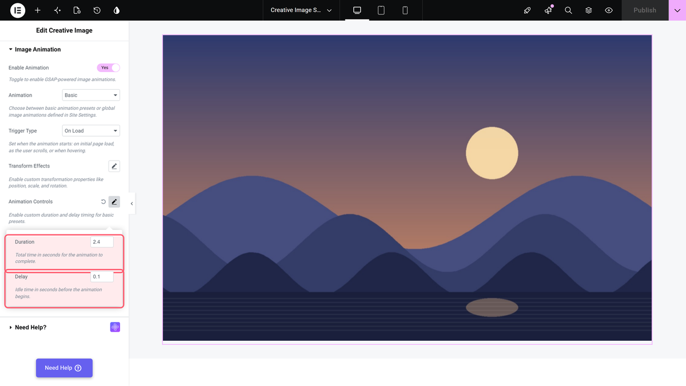Open the document settings page icon

(x=77, y=10)
